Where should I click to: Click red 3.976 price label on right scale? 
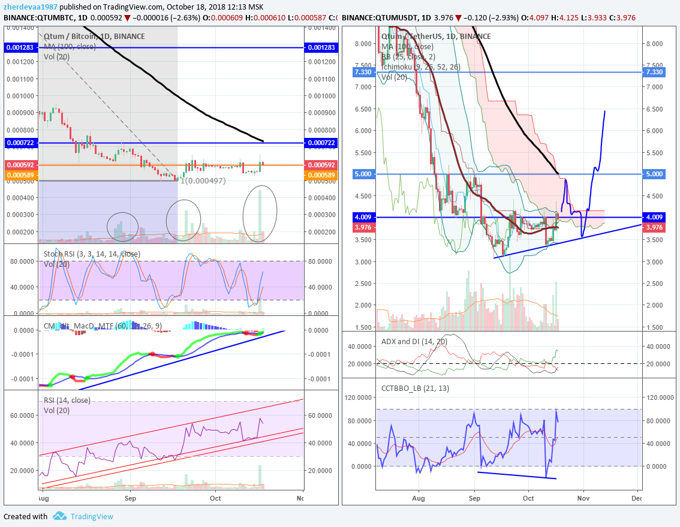point(654,227)
